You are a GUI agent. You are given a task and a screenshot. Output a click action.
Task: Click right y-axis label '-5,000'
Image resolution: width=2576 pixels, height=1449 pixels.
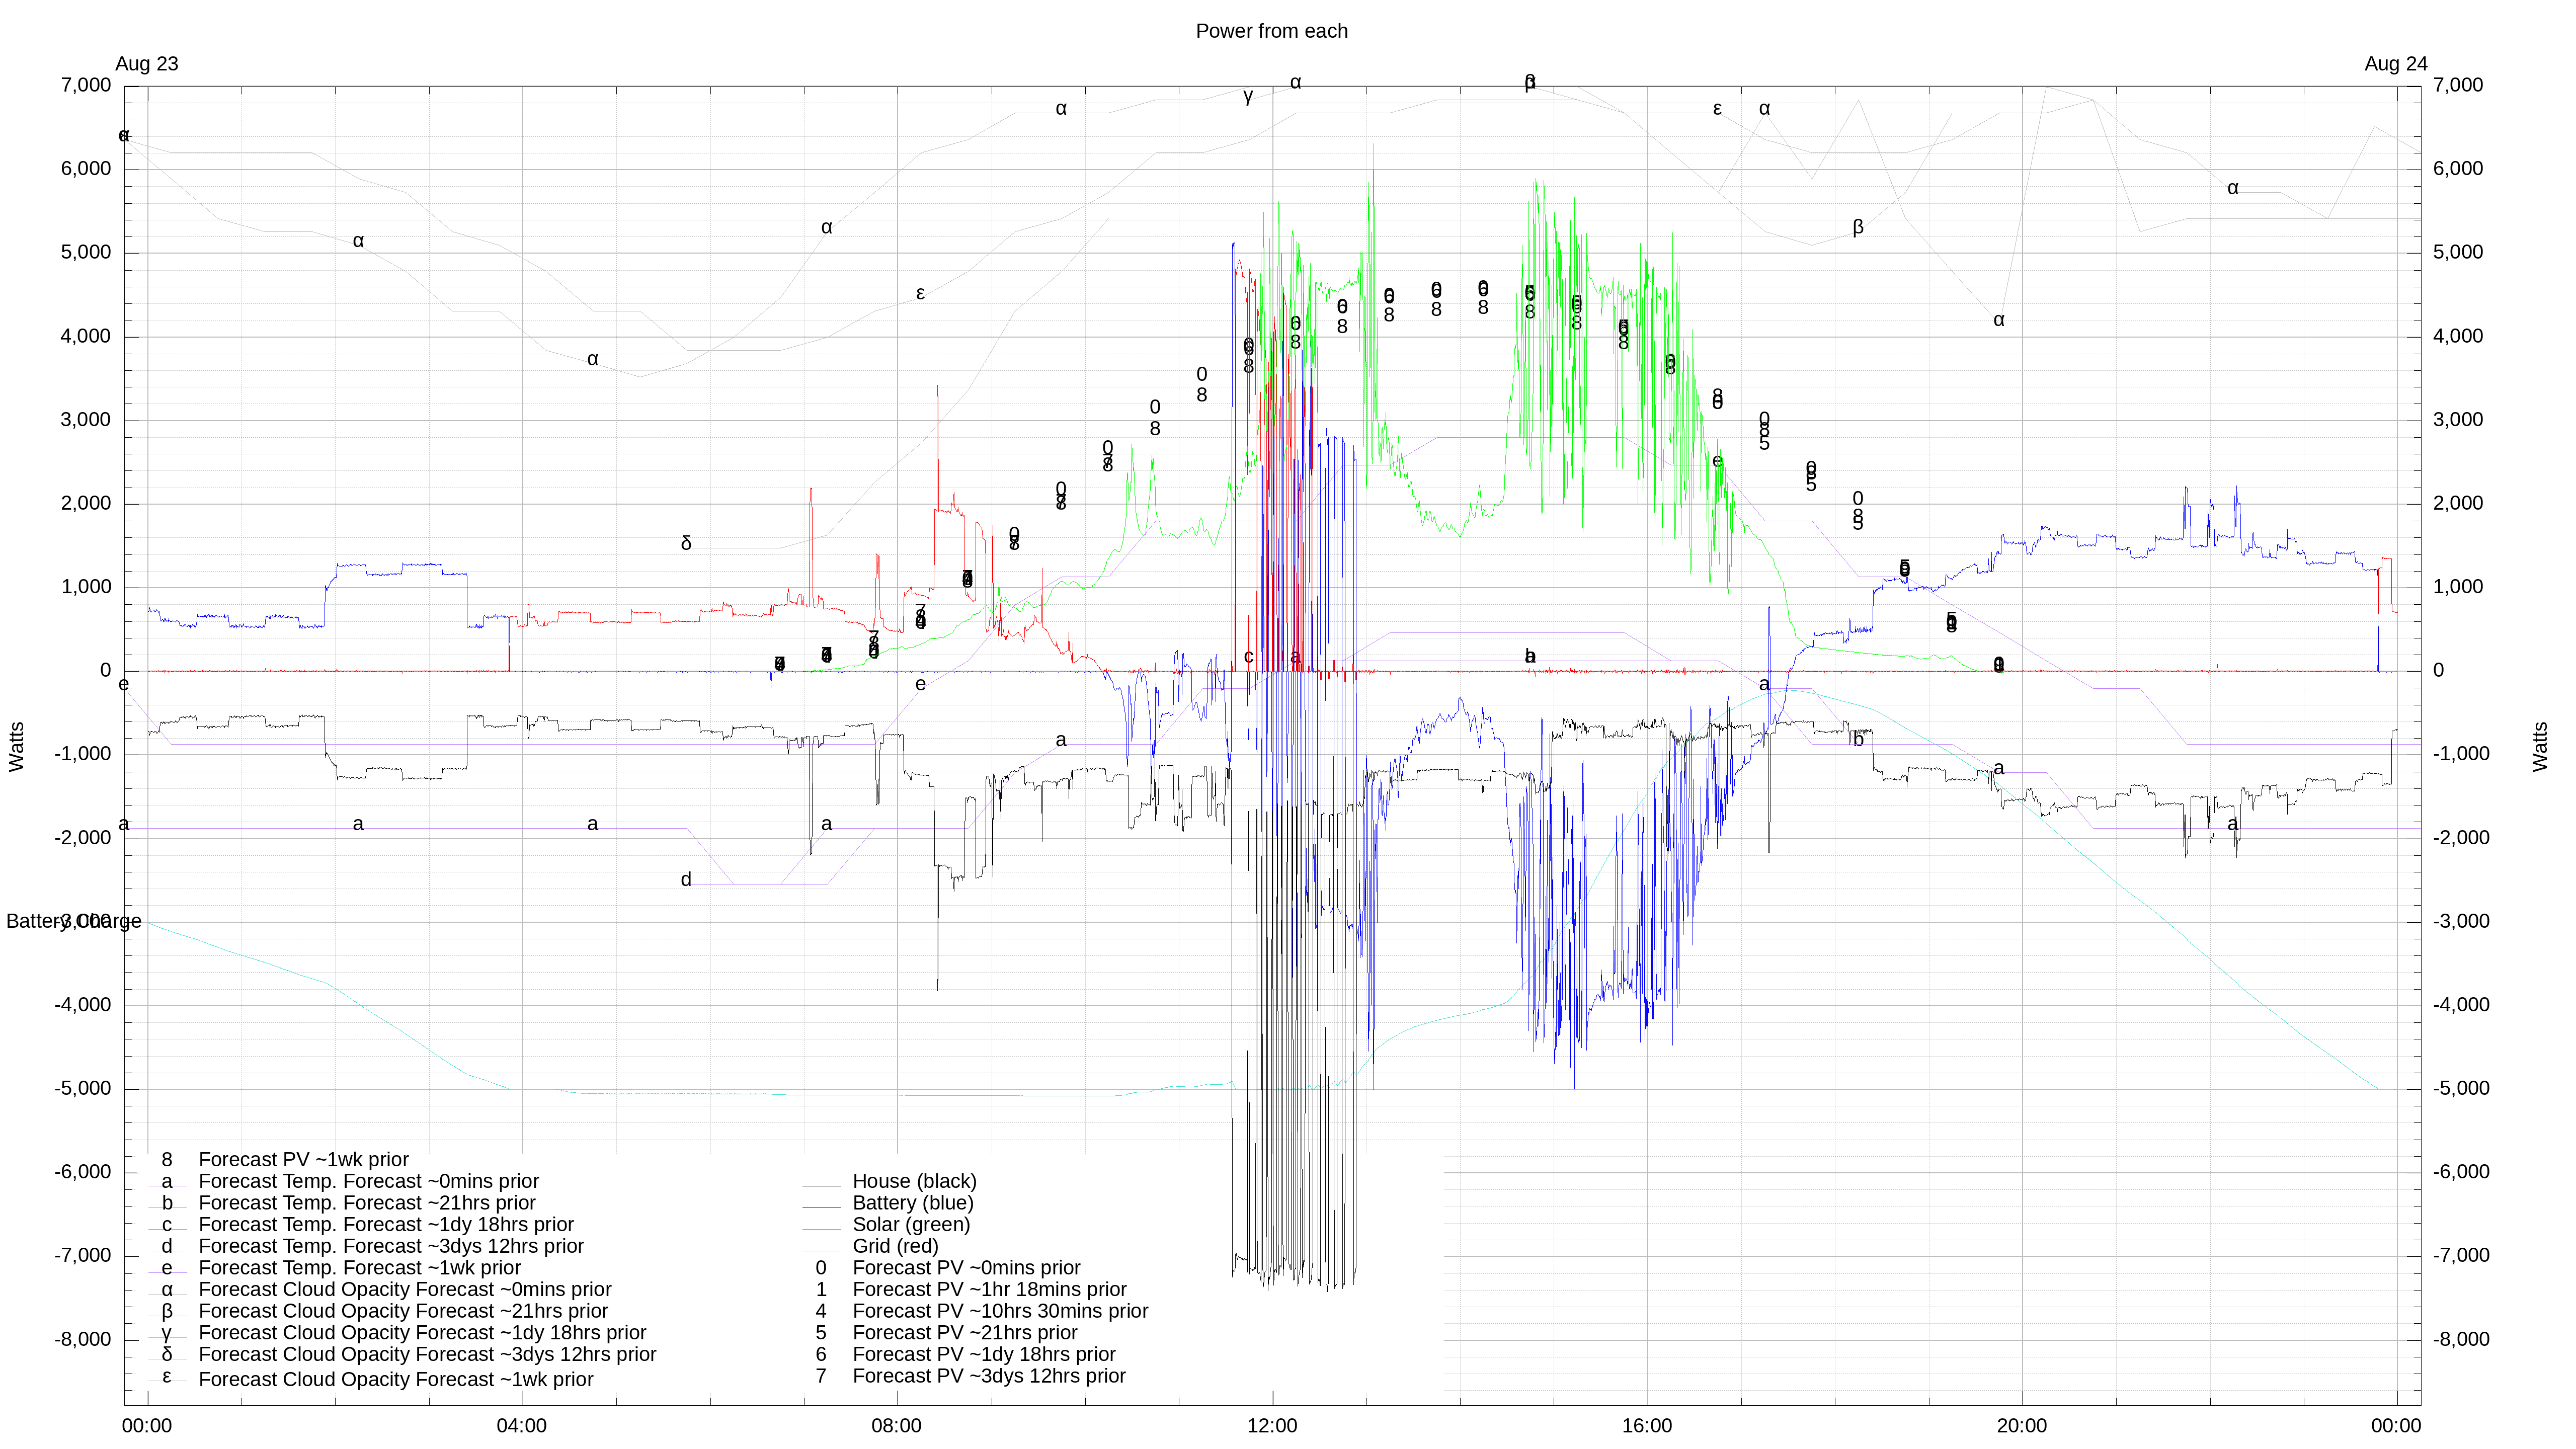click(2461, 1089)
